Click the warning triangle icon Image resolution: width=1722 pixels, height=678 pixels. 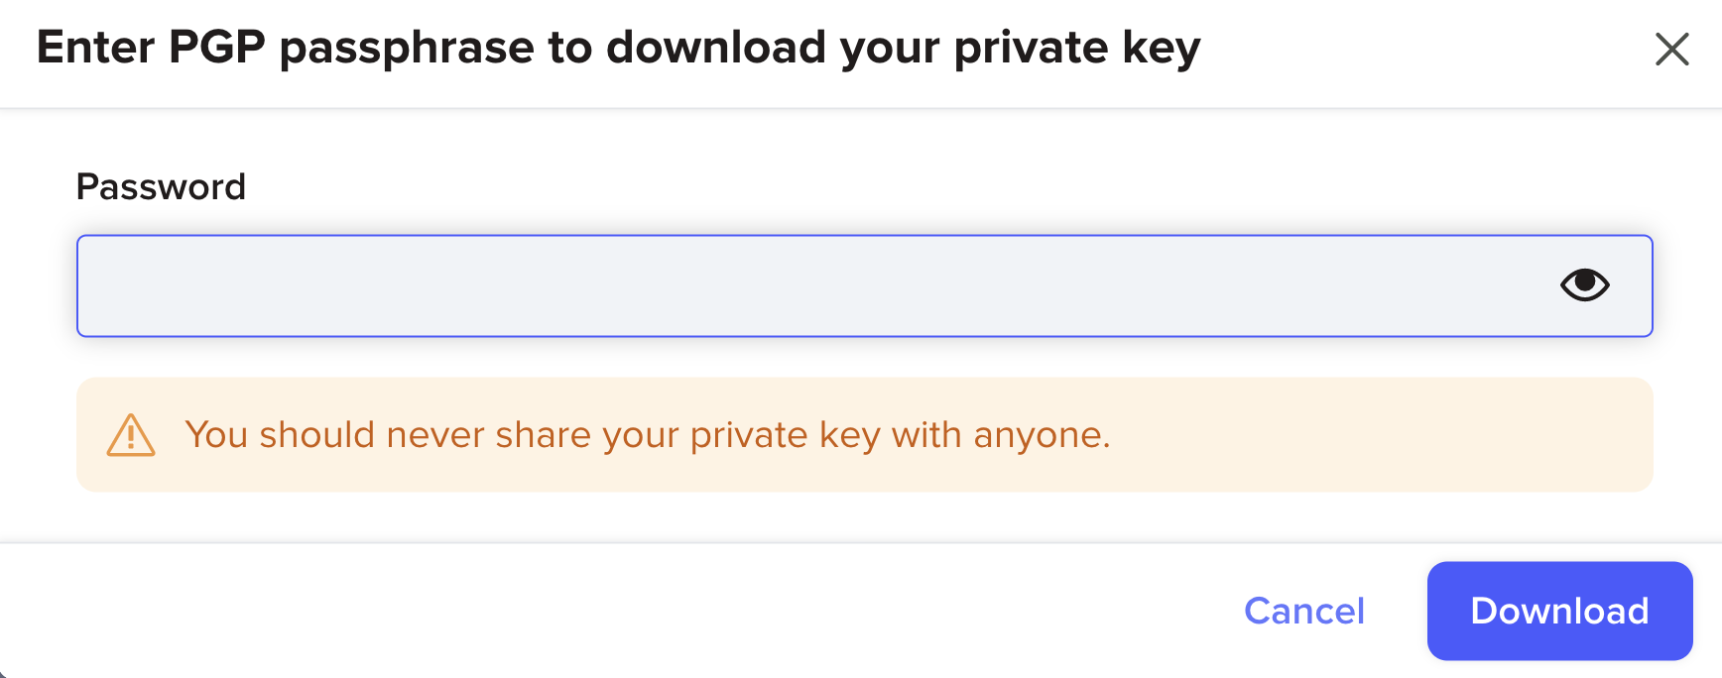point(131,435)
